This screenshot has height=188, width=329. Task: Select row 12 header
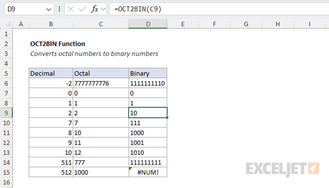click(6, 142)
